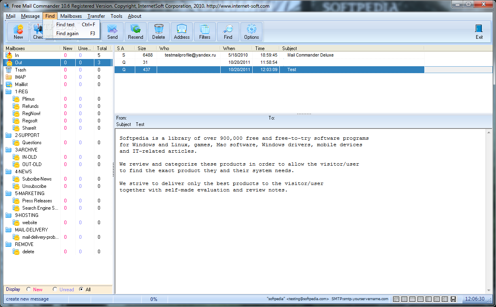Click the 4-NEWS blue folder icon
Image resolution: width=496 pixels, height=307 pixels.
[9, 172]
